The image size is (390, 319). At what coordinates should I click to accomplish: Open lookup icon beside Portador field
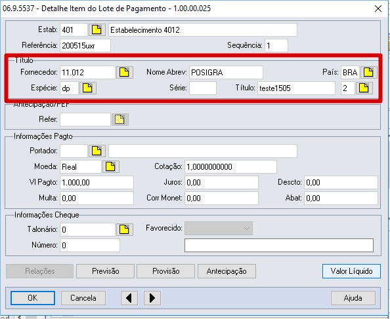(97, 151)
